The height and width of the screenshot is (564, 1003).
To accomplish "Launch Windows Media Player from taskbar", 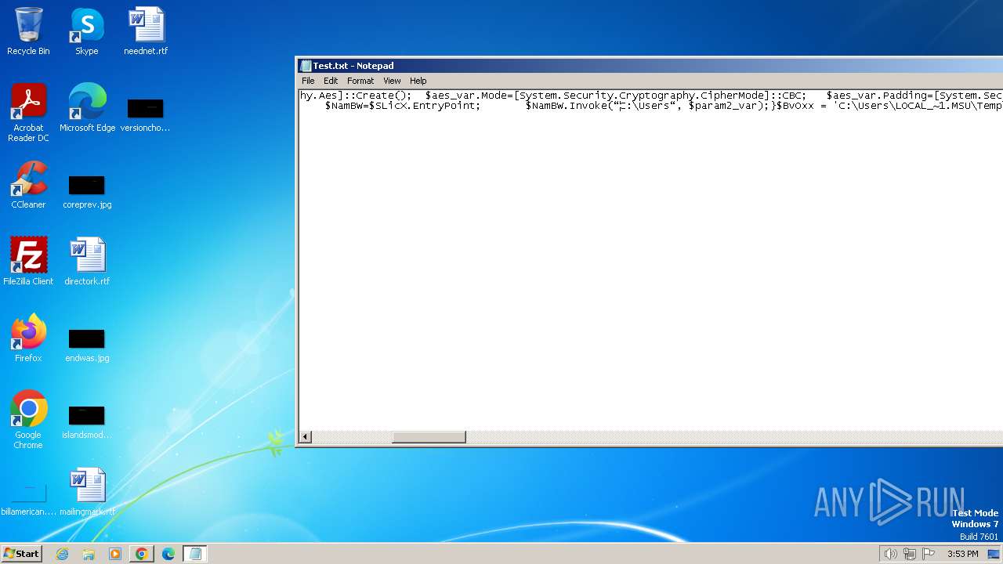I will click(x=115, y=554).
